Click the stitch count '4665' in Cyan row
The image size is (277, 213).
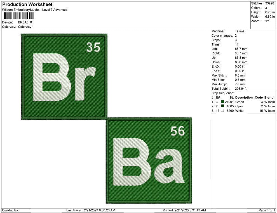(x=230, y=106)
